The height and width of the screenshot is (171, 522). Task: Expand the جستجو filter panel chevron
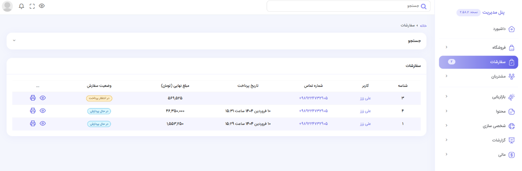(14, 40)
